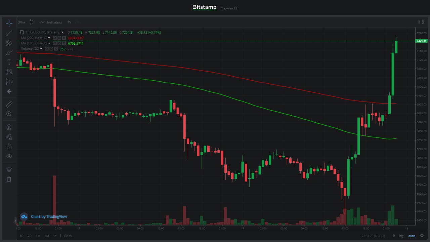Select the trend line drawing tool

tap(9, 33)
